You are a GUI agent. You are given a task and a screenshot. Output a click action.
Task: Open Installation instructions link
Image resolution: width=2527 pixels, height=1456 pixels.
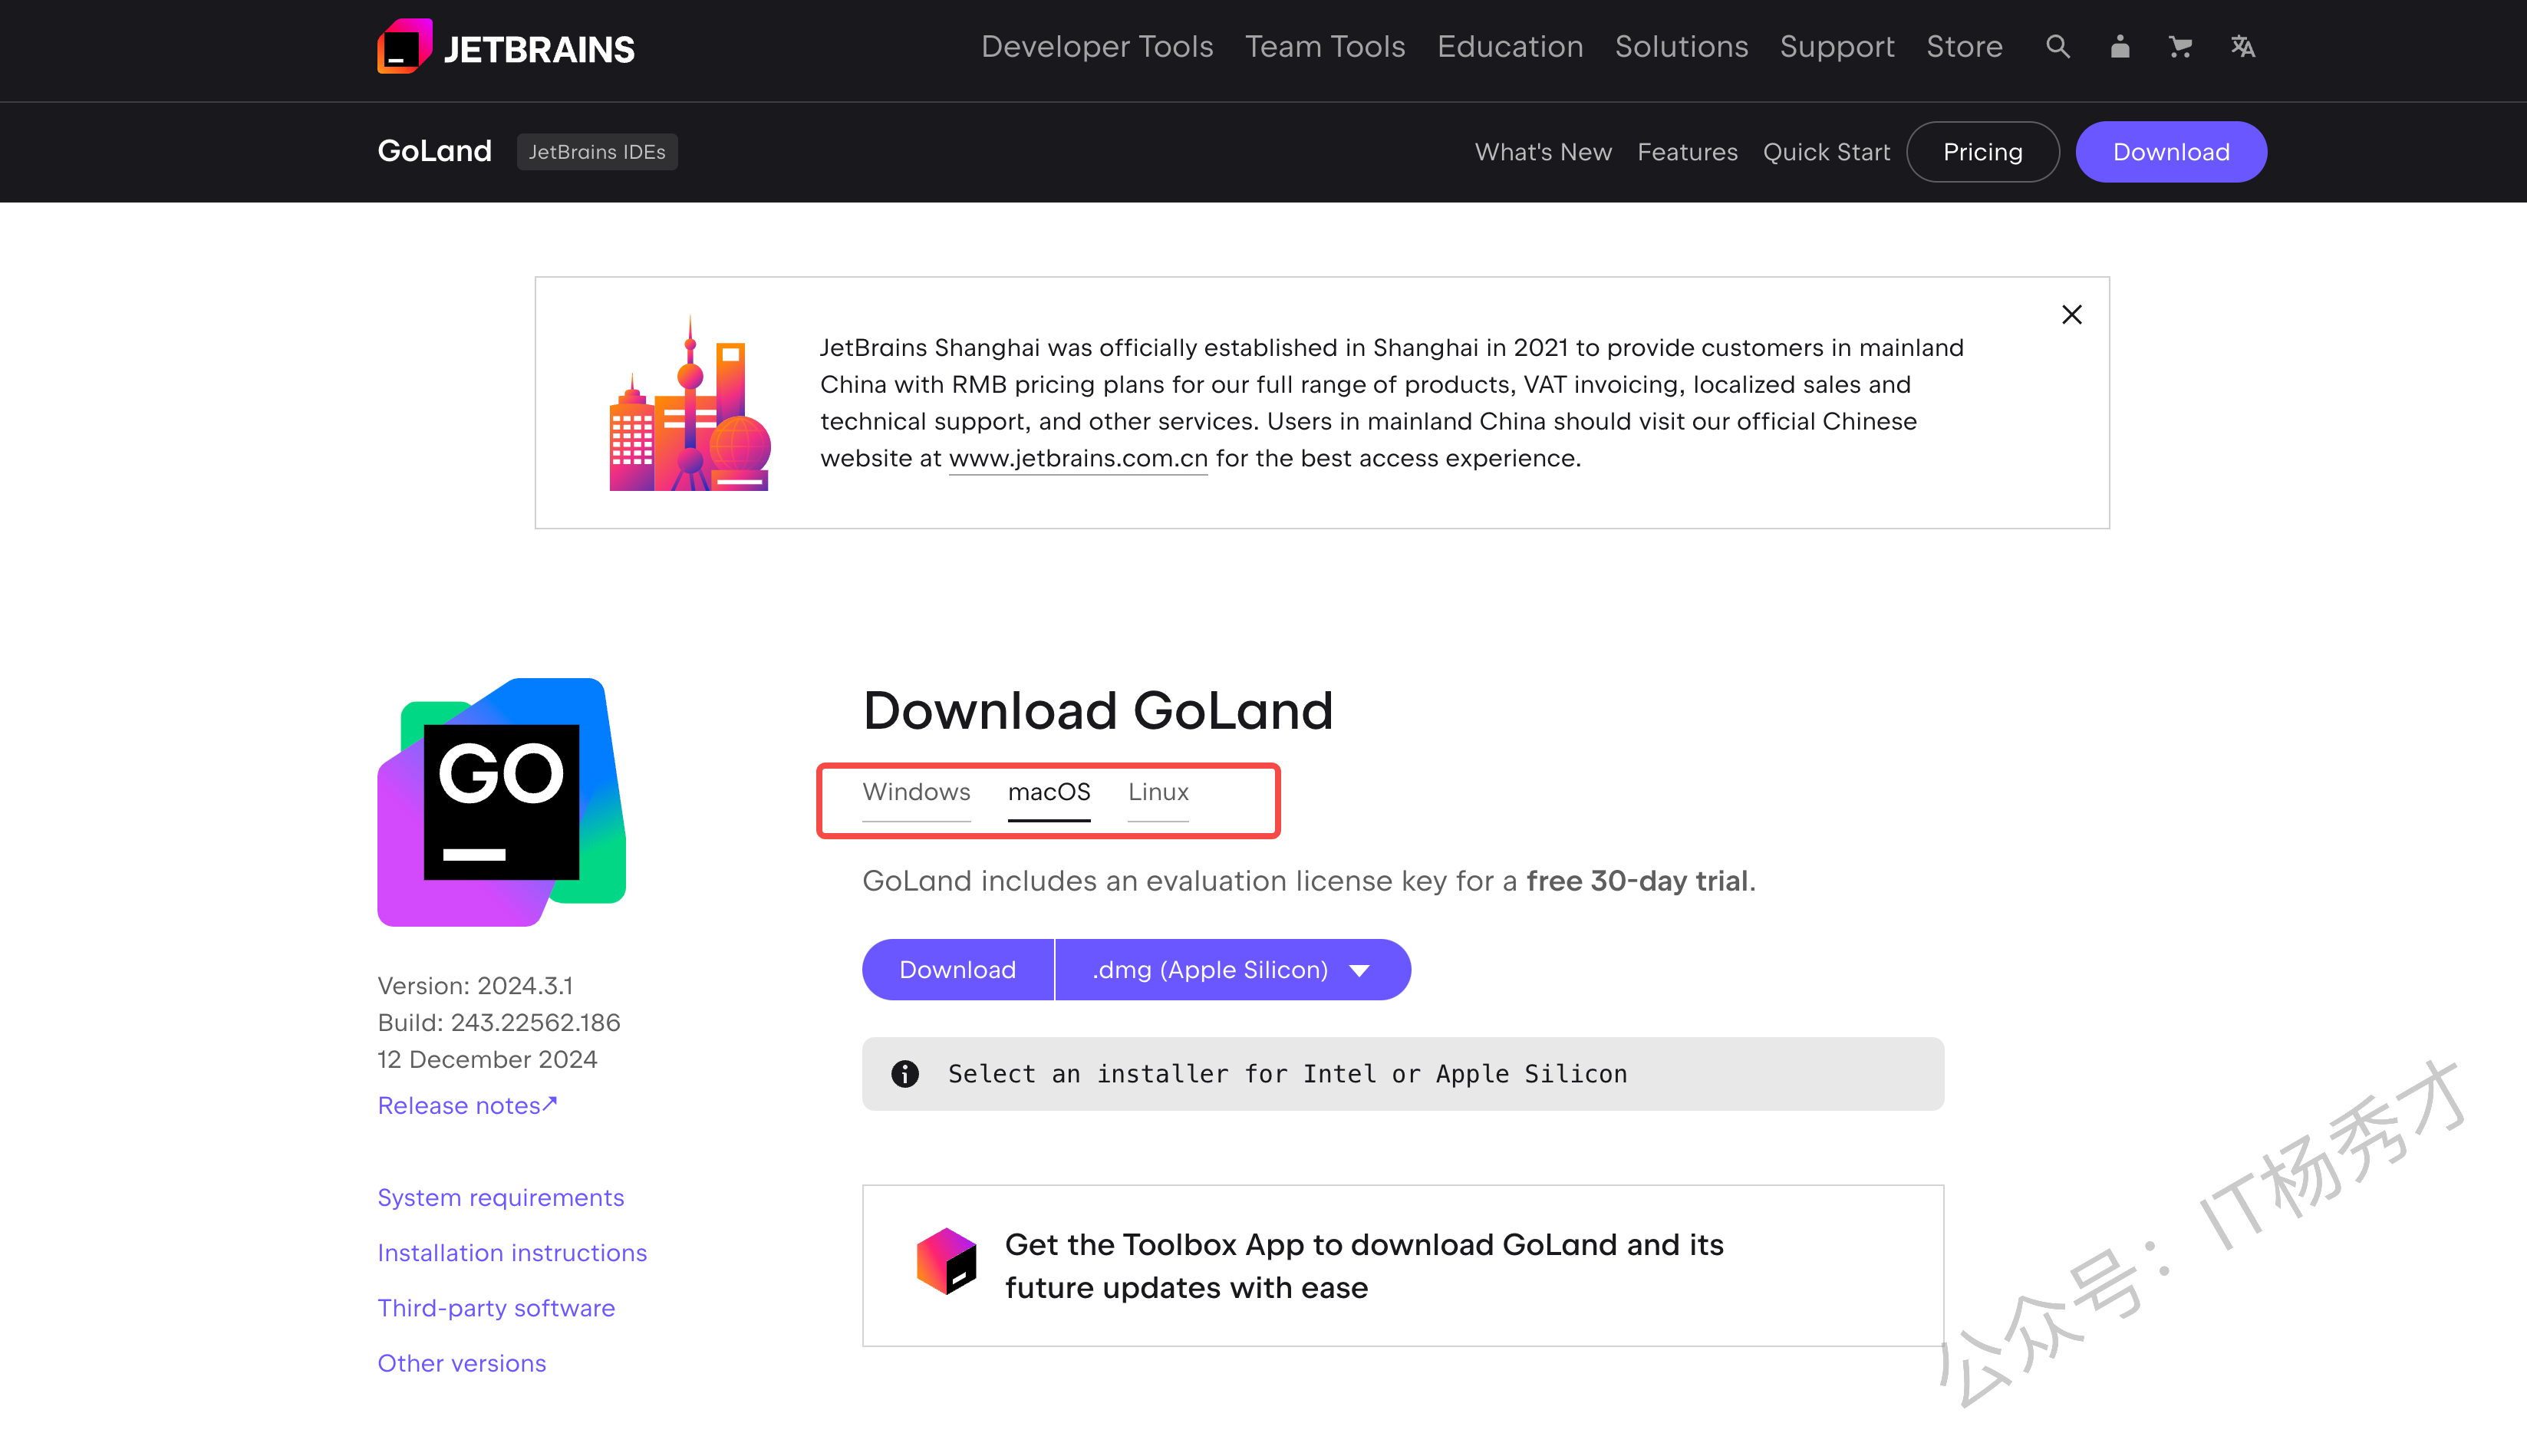(x=512, y=1253)
